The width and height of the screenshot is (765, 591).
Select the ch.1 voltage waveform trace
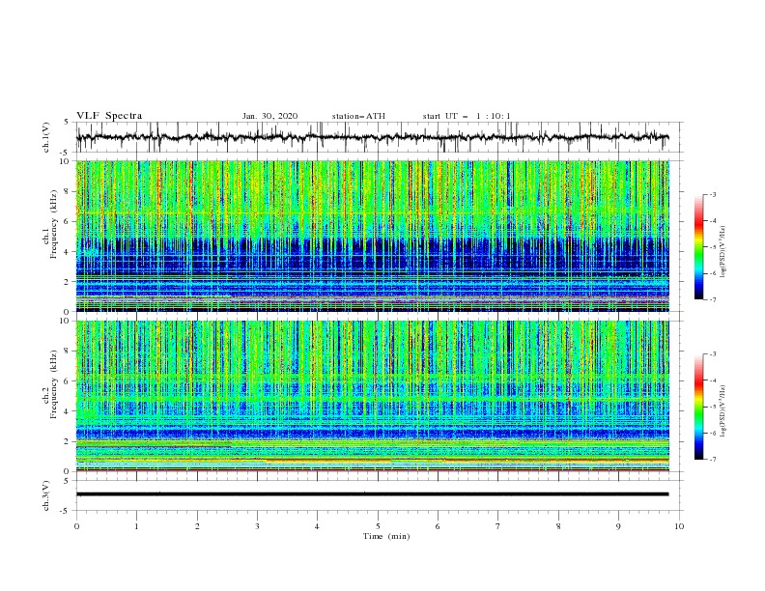coord(372,137)
